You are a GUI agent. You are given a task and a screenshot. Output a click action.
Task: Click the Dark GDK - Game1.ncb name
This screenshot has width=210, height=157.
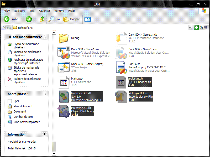pos(143,35)
